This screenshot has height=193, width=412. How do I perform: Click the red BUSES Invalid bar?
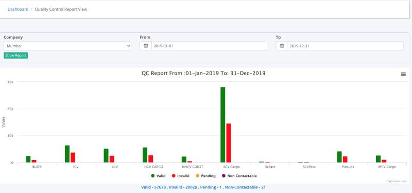(34, 161)
